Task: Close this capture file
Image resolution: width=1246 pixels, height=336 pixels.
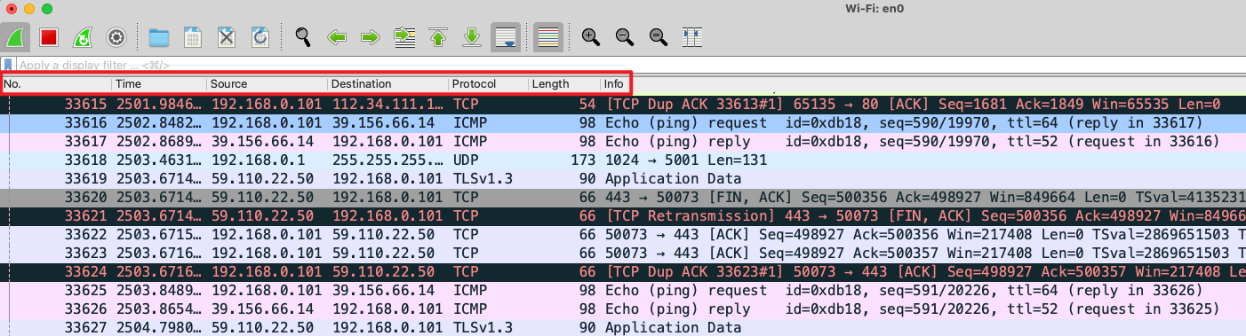Action: pyautogui.click(x=227, y=37)
